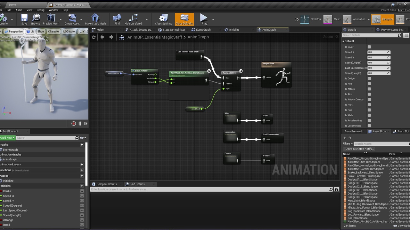The width and height of the screenshot is (410, 230).
Task: Open the Perspective viewport dropdown
Action: 13,31
